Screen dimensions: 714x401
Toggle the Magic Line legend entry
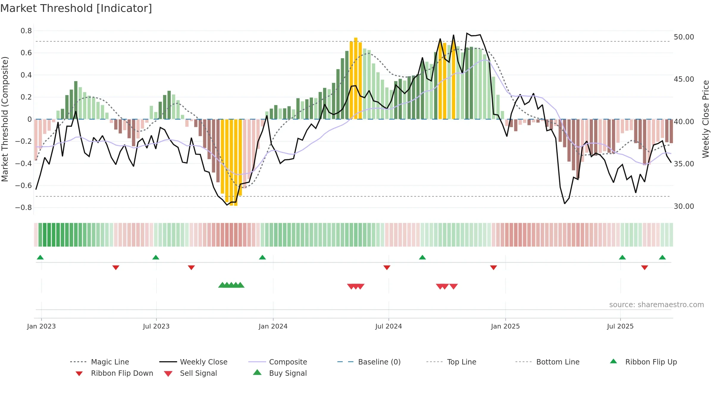click(x=100, y=362)
